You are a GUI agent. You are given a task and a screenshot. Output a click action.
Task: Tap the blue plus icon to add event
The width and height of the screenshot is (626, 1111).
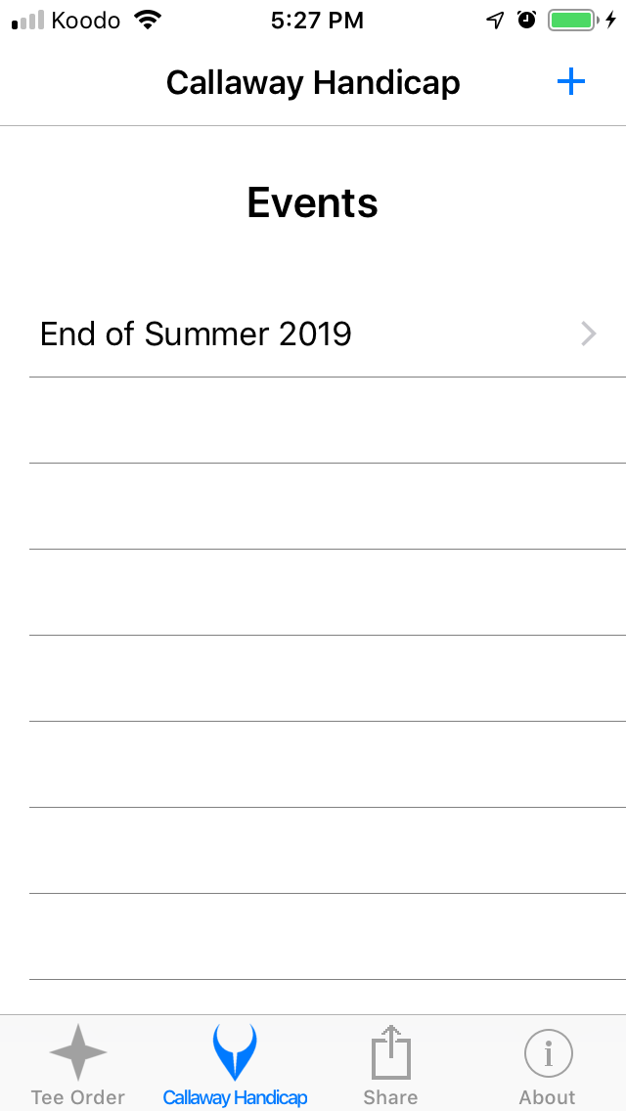pyautogui.click(x=570, y=81)
